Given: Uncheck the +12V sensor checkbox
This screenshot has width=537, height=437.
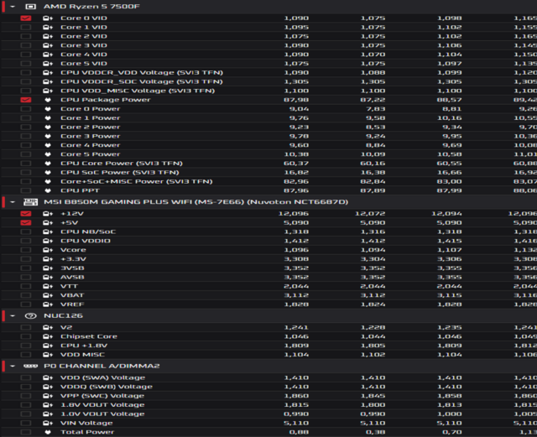Looking at the screenshot, I should 26,214.
